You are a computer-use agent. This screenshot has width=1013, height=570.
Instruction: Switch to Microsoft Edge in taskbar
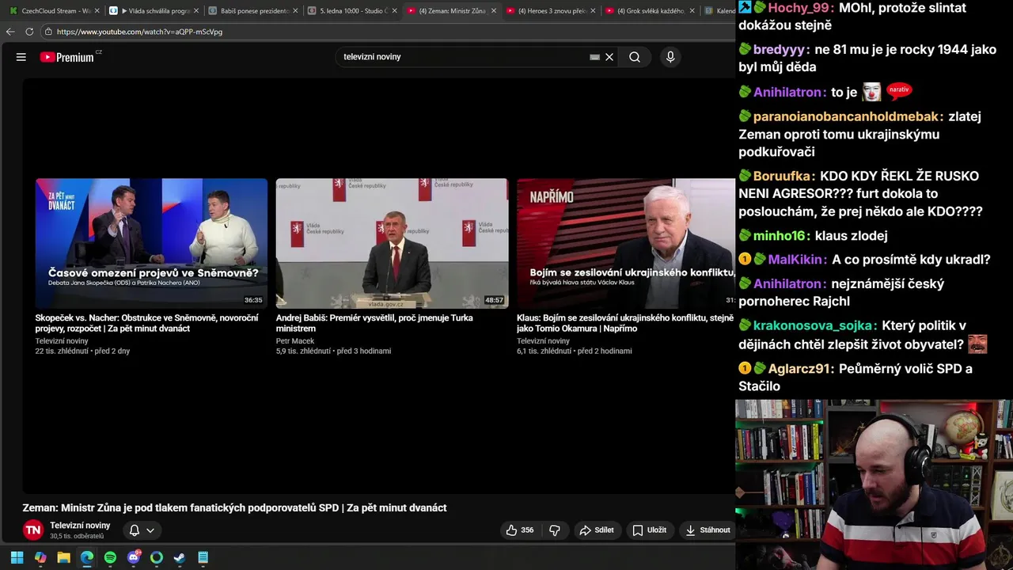pos(87,557)
